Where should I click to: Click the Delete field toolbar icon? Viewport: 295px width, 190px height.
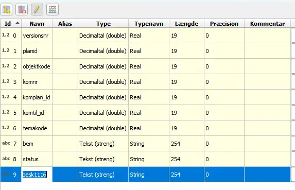22,9
